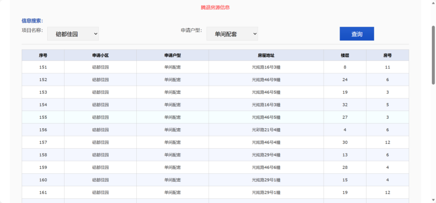
Task: Select sequence number 157 cell
Action: pyautogui.click(x=43, y=142)
